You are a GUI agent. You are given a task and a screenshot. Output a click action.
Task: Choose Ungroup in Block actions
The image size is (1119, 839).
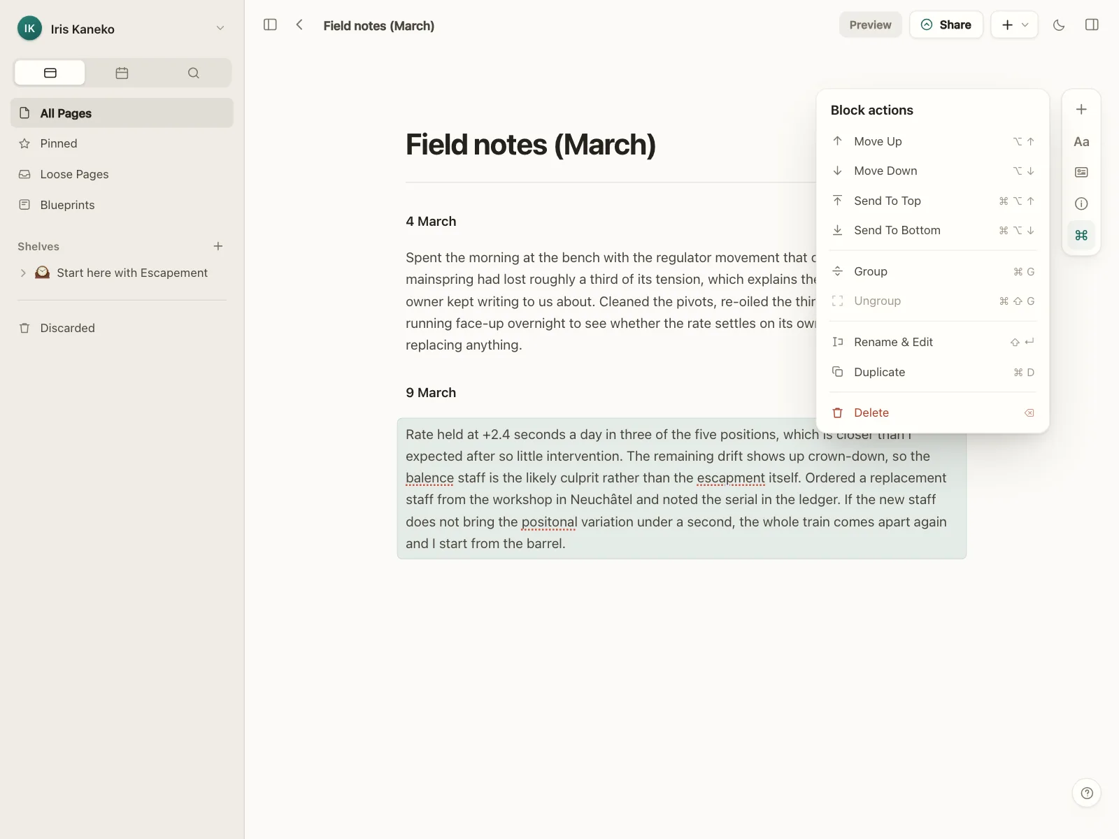pos(933,301)
